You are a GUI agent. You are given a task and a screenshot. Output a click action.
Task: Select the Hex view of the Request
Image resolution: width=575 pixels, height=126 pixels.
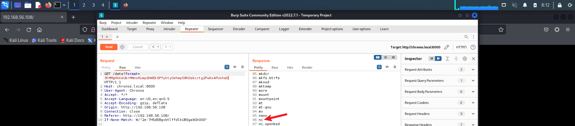138,67
